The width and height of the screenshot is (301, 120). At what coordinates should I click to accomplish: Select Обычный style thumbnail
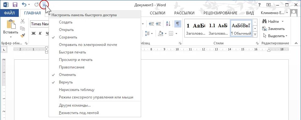241,28
